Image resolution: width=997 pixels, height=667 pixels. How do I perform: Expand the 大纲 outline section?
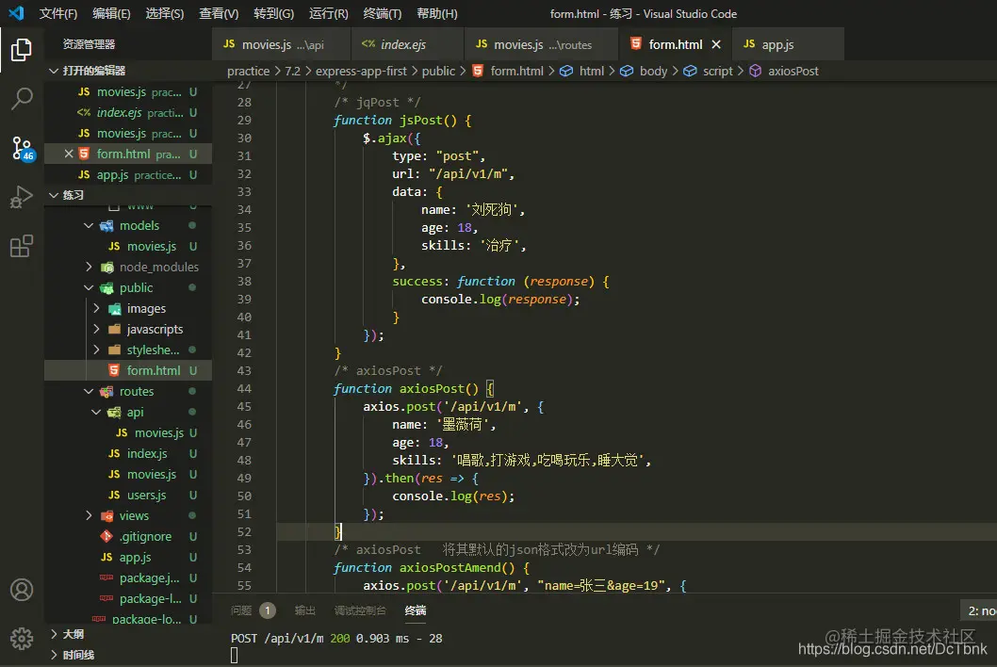128,634
